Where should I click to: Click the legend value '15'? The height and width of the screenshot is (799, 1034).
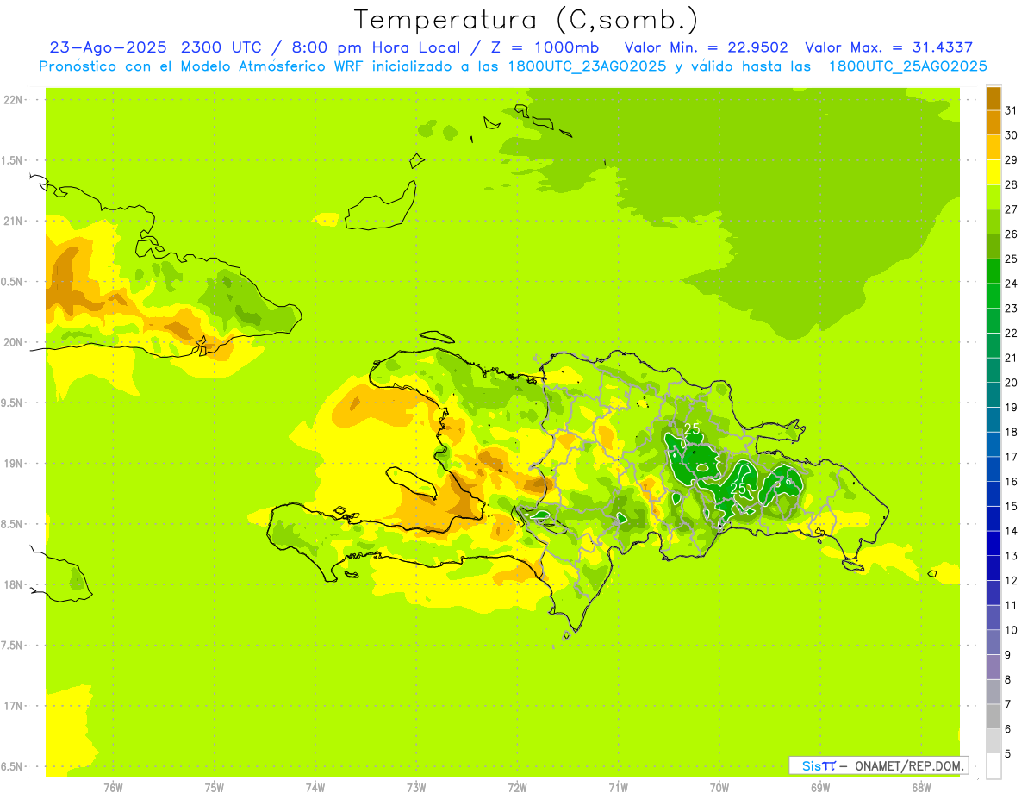pos(1012,506)
